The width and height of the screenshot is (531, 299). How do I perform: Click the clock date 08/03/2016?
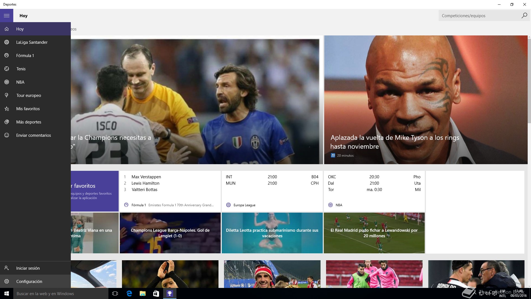coord(519,296)
